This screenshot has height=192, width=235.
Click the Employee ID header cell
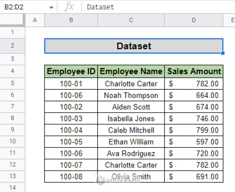point(71,71)
